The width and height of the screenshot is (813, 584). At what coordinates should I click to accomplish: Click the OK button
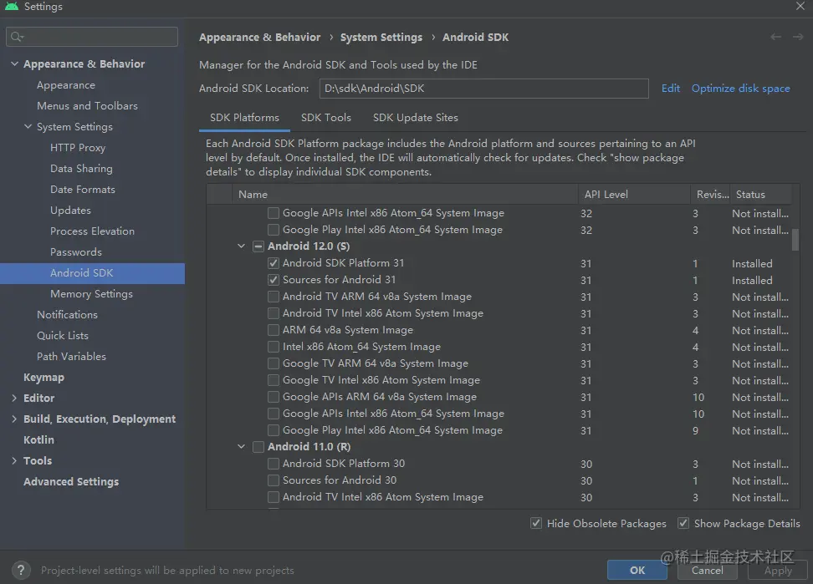[637, 570]
